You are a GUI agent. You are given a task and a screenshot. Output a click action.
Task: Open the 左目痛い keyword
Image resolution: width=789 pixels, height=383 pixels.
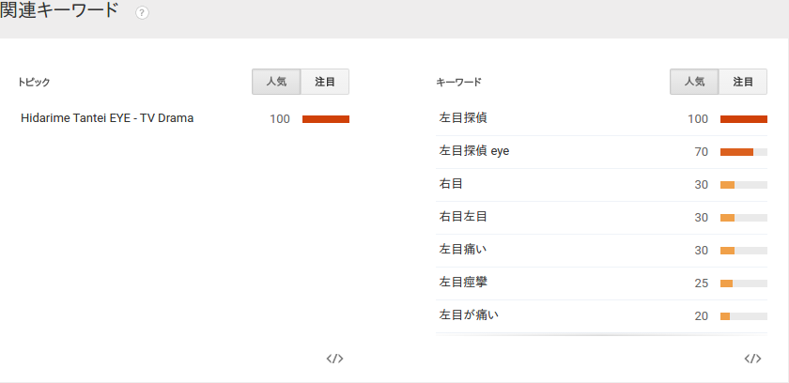coord(463,250)
